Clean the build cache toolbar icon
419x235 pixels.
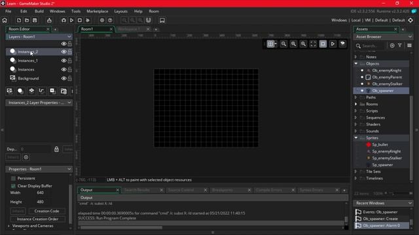pos(88,20)
